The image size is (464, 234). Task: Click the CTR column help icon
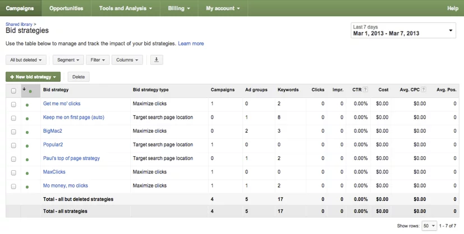click(365, 90)
